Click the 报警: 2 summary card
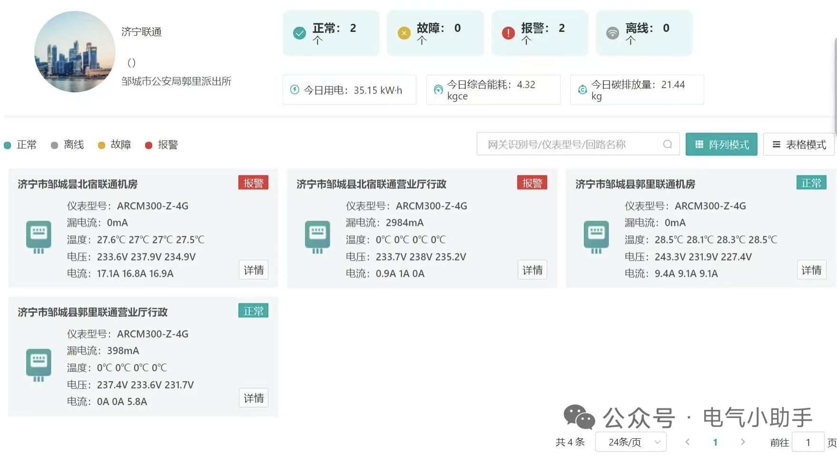Viewport: 837px width, 455px height. (540, 33)
